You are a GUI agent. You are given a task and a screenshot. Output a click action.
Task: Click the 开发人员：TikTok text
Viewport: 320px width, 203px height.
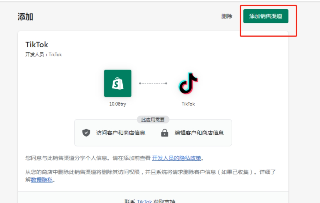point(44,55)
